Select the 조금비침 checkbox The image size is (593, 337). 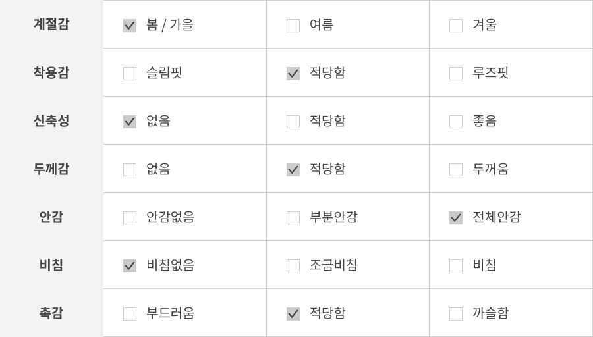point(293,266)
